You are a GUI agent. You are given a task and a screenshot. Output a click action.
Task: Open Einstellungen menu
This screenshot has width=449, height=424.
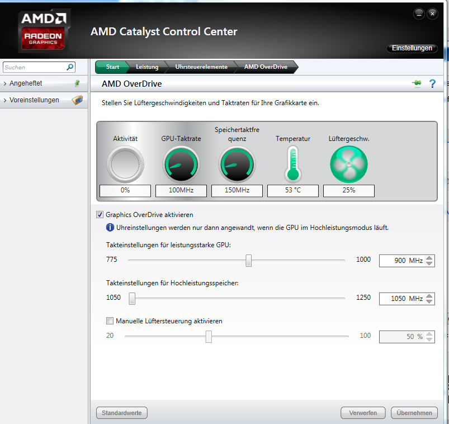coord(412,48)
